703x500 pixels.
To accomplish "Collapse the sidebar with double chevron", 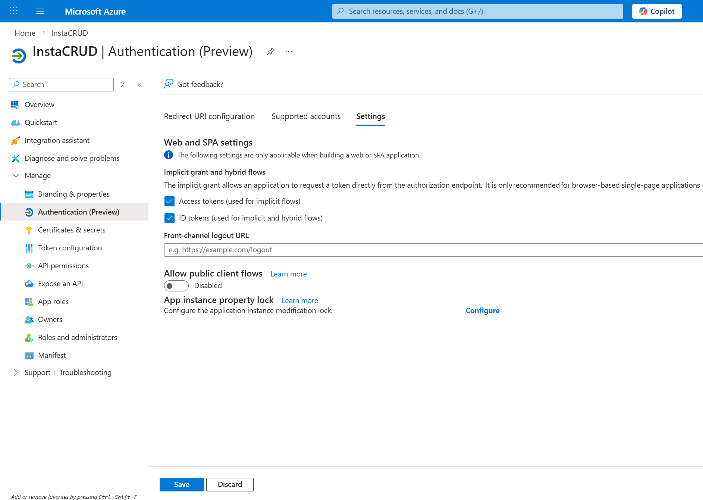I will [x=139, y=85].
